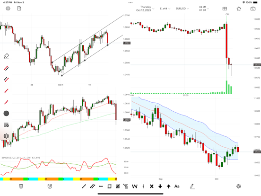Select the rectangle shape tool
The height and width of the screenshot is (196, 261).
[x=109, y=187]
